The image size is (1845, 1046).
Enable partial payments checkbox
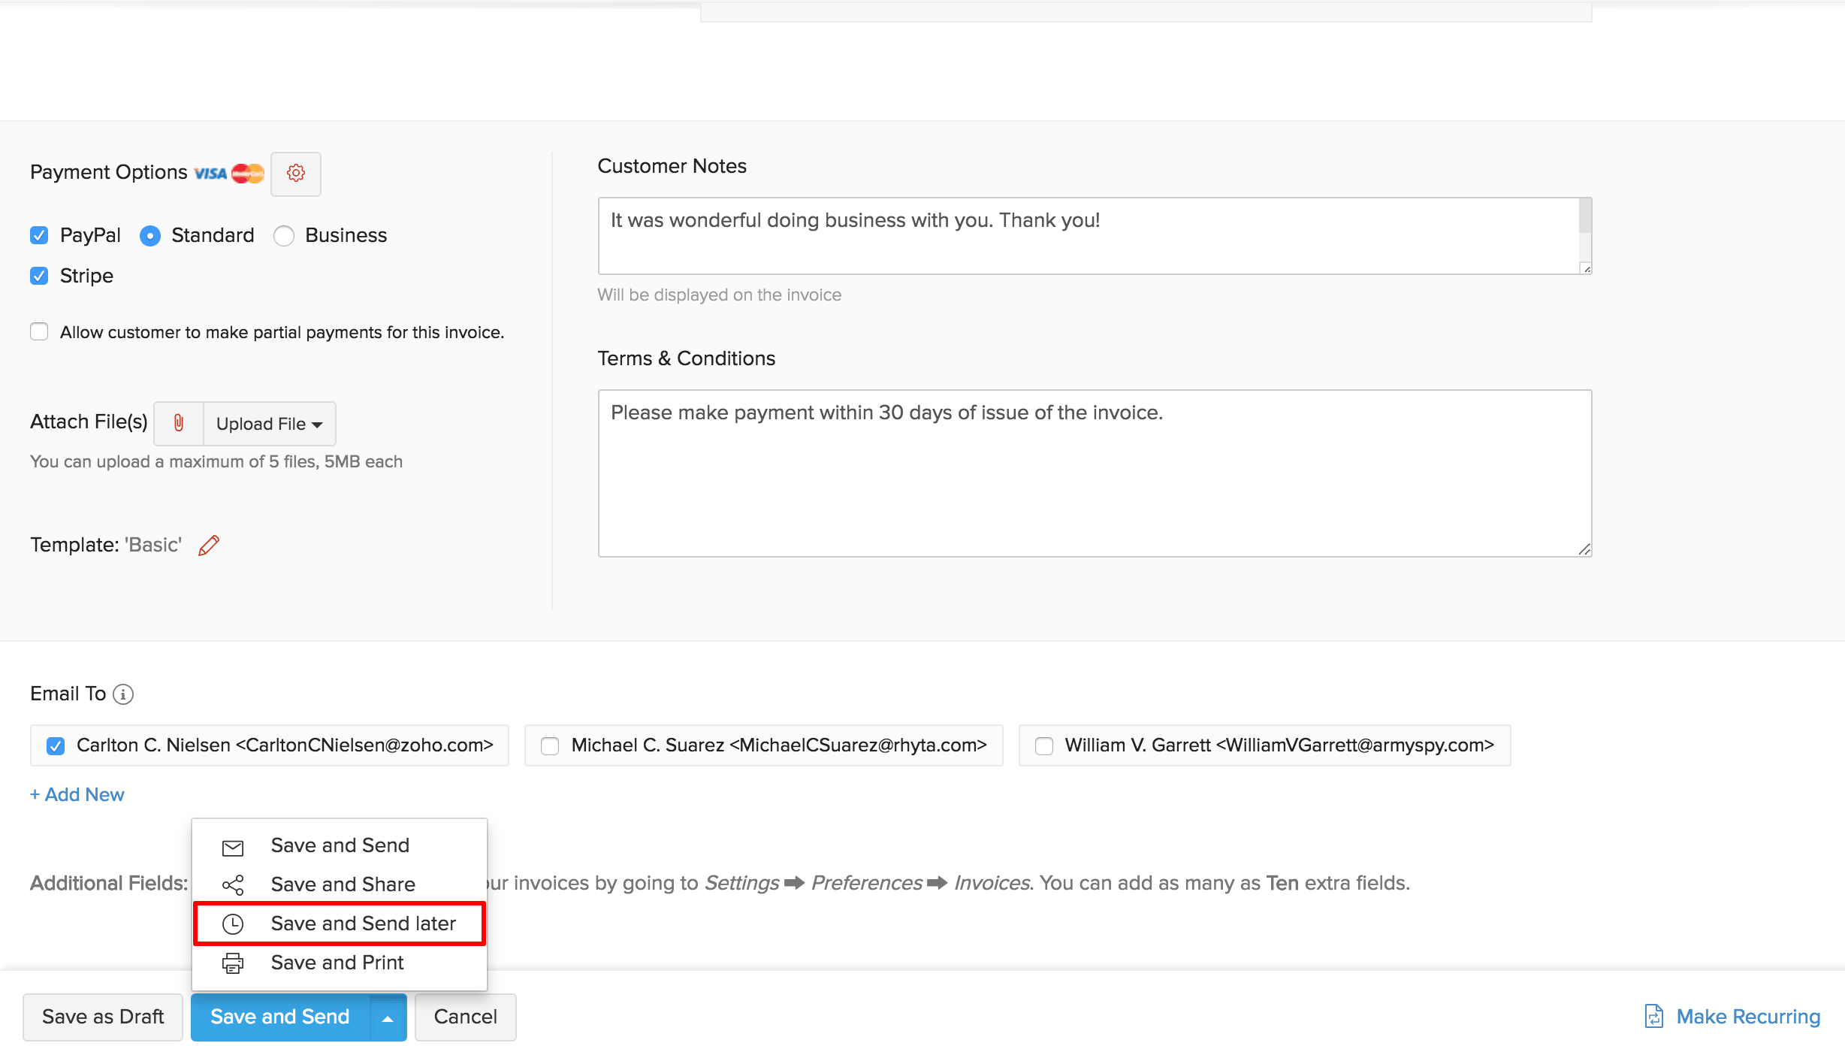click(x=39, y=332)
